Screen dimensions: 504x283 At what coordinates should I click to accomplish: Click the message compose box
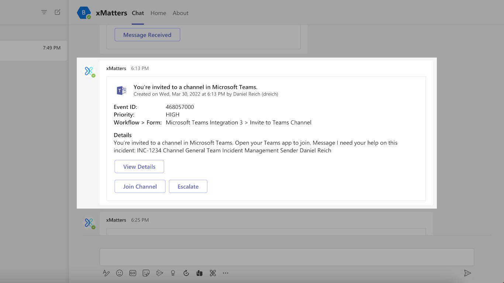(x=287, y=257)
